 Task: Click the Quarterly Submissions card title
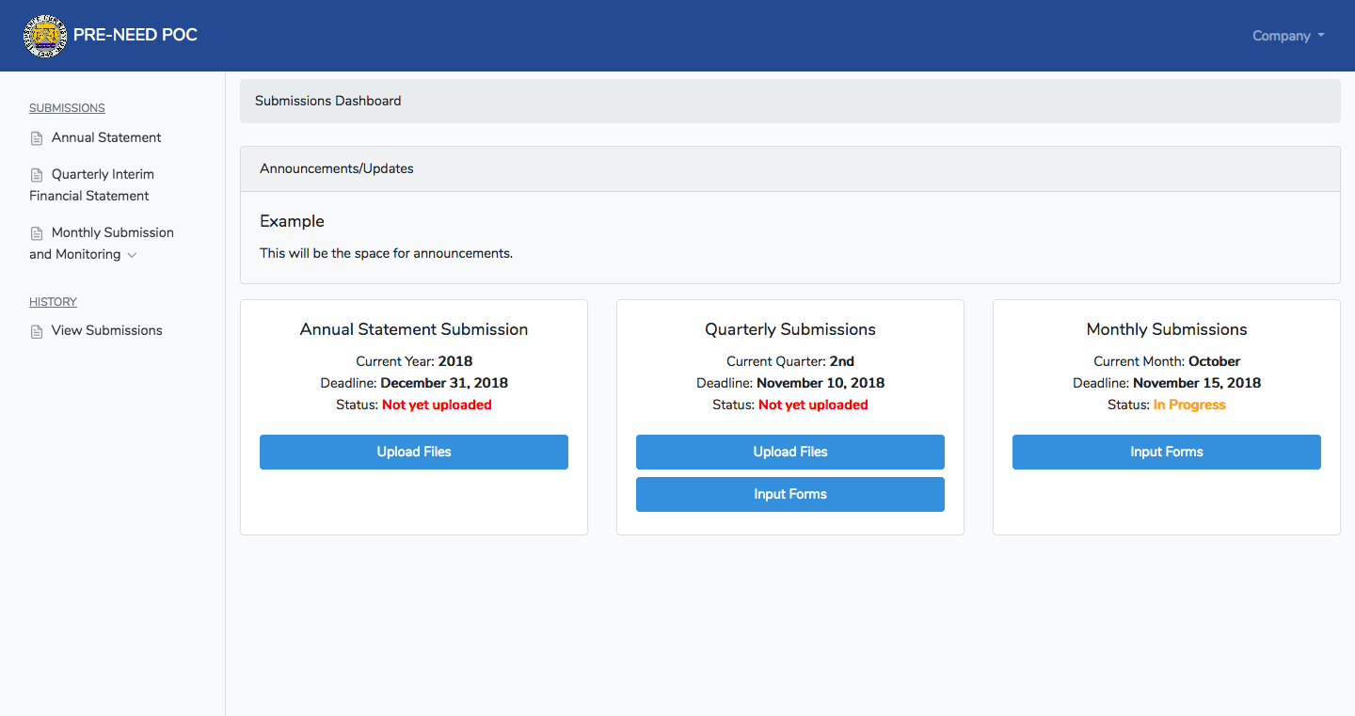coord(790,329)
